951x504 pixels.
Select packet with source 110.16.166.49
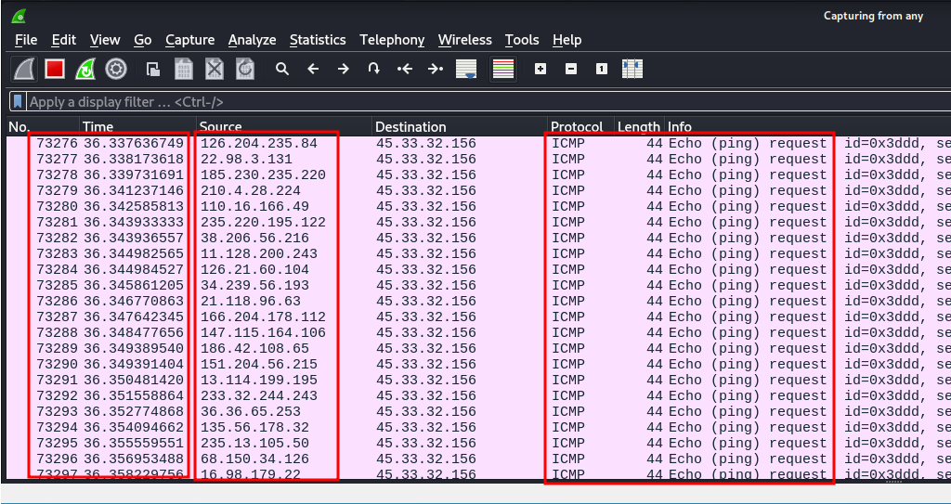coord(479,207)
